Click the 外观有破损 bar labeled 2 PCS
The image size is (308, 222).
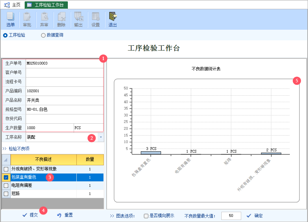[271, 153]
